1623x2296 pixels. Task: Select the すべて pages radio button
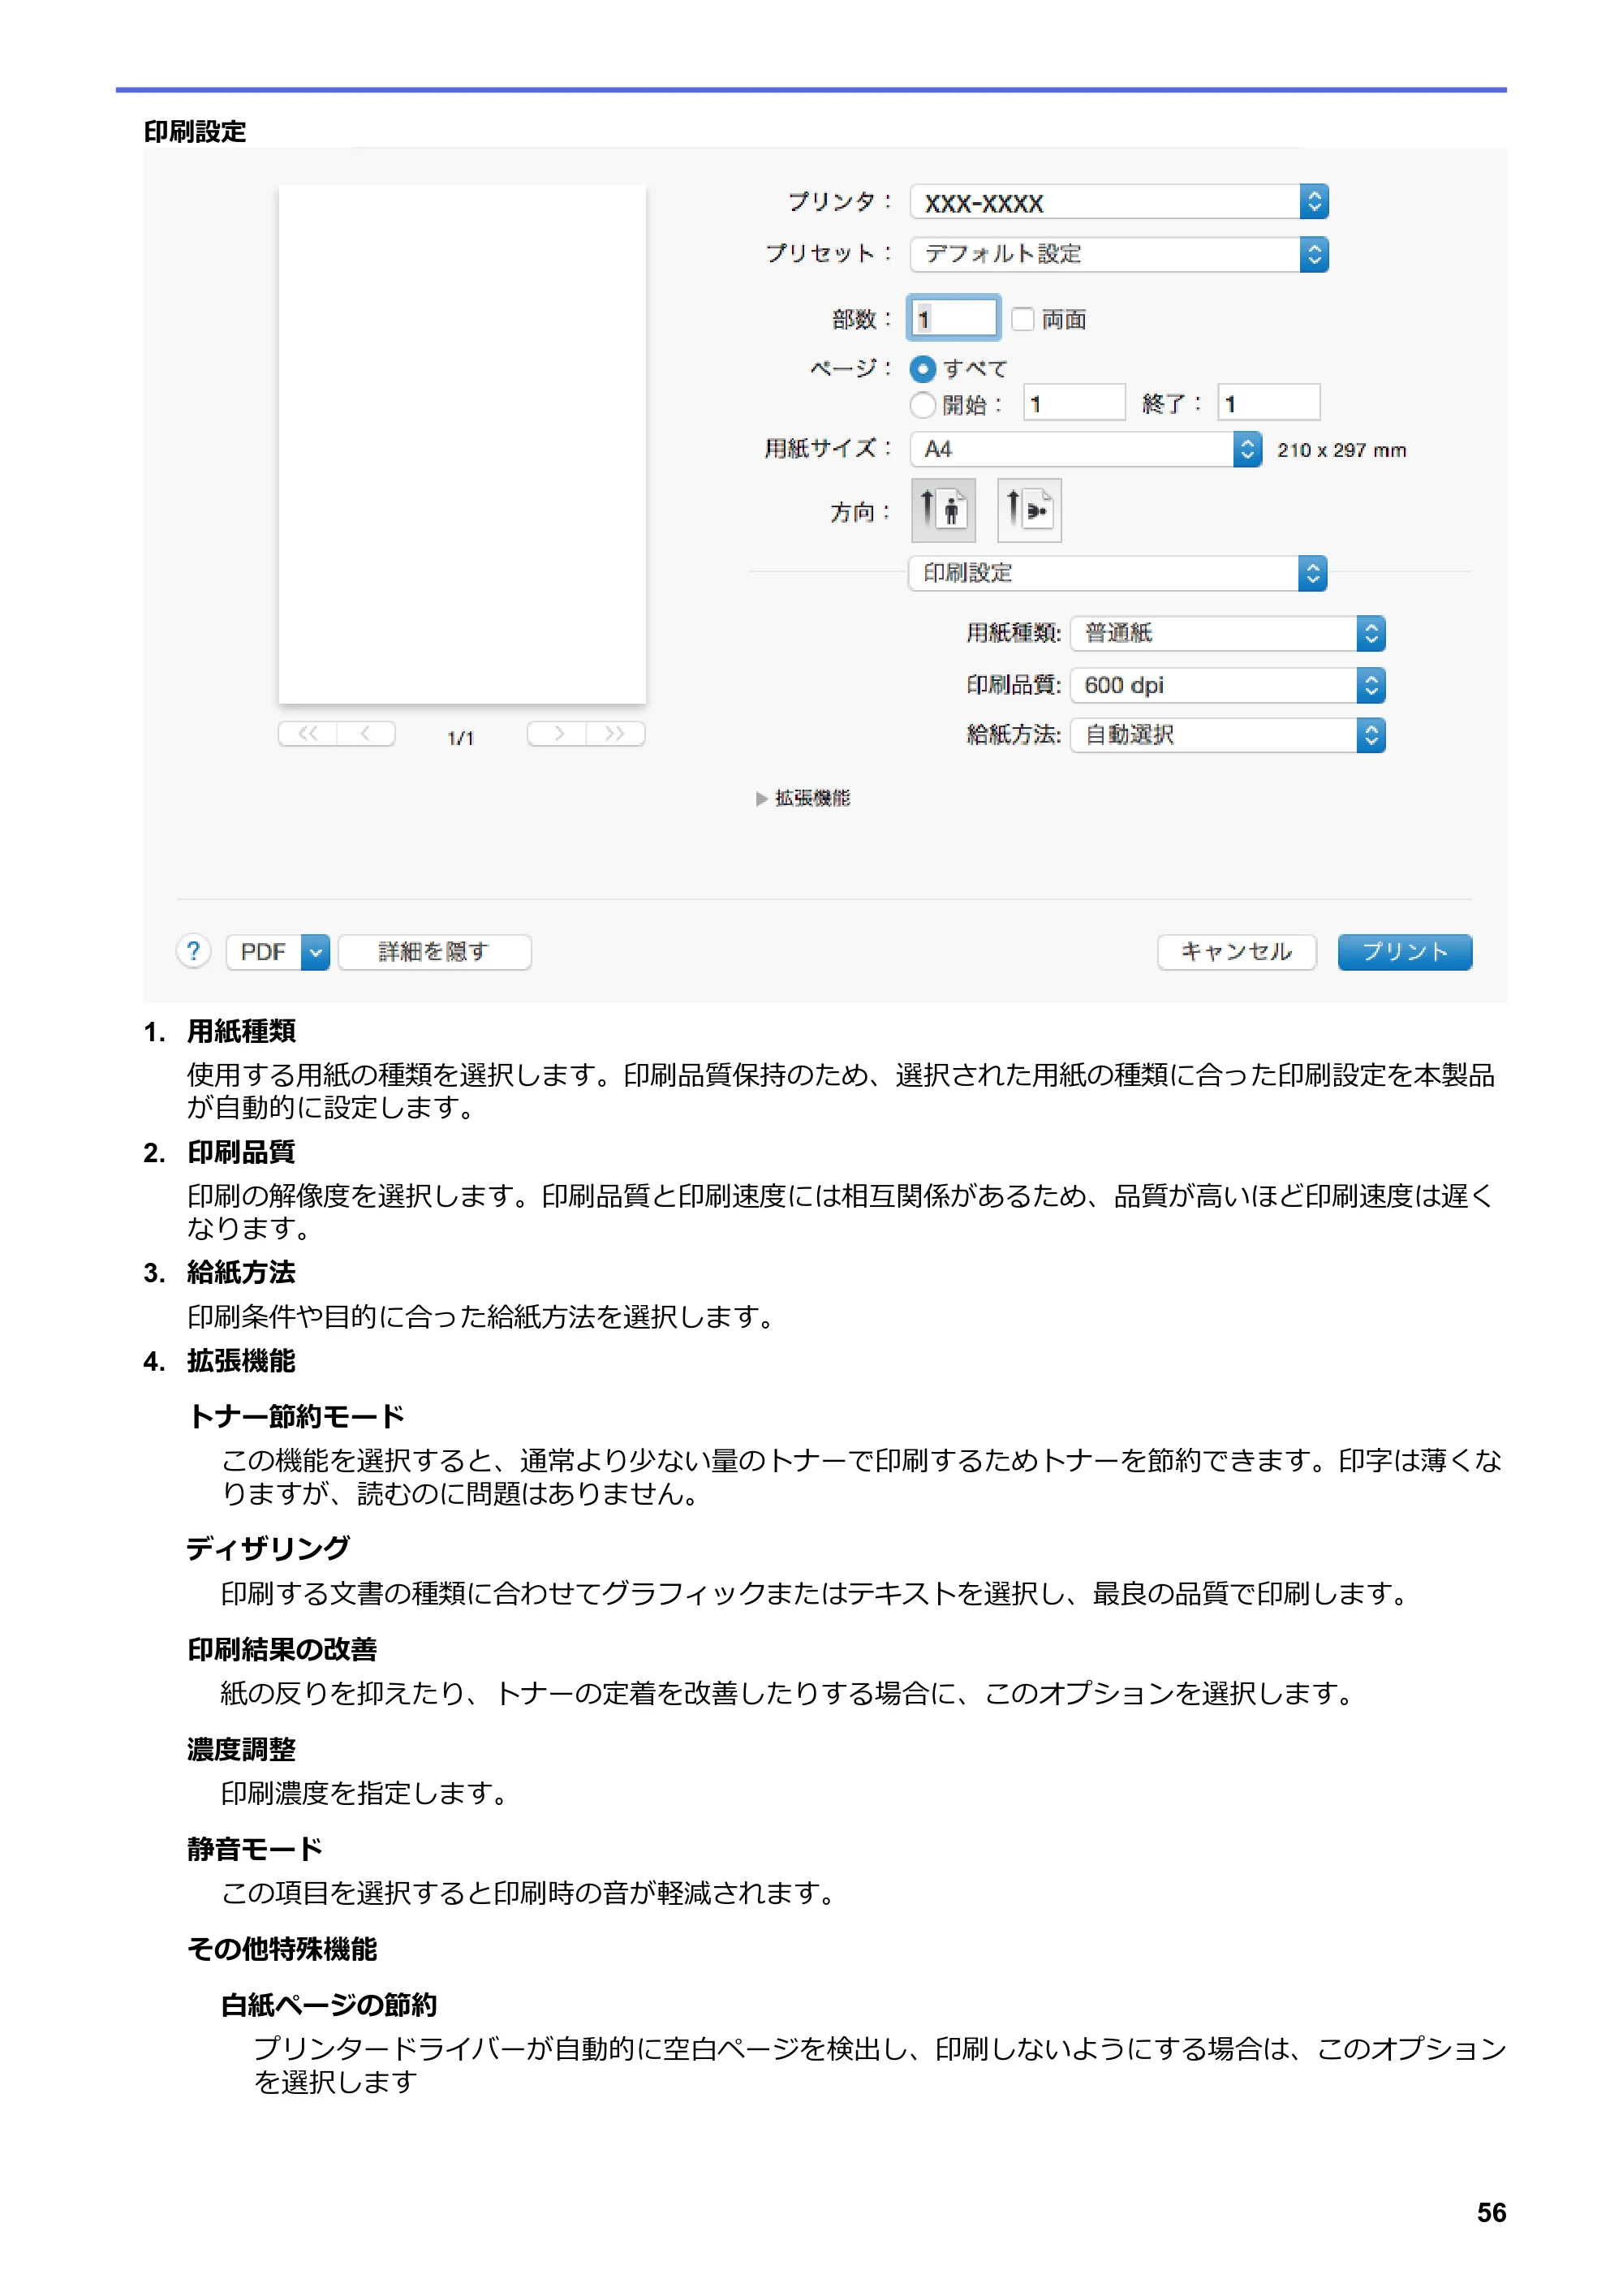[x=923, y=369]
